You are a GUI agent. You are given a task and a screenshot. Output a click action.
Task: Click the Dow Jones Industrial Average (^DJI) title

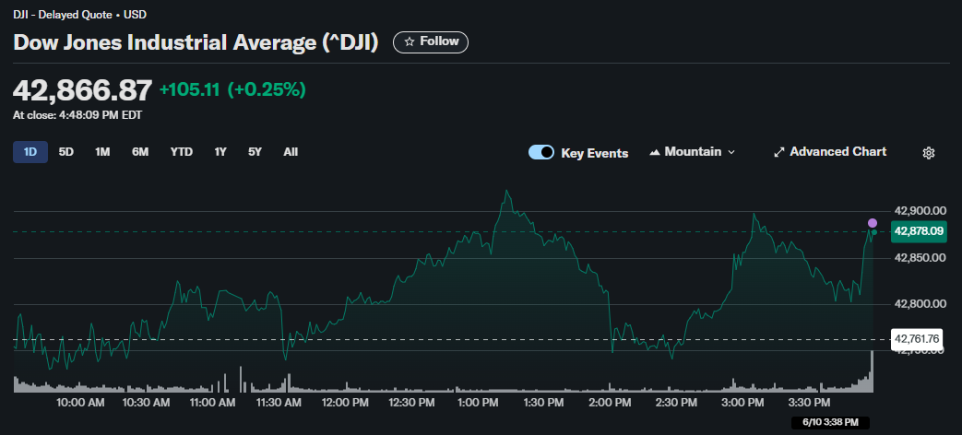[x=196, y=42]
